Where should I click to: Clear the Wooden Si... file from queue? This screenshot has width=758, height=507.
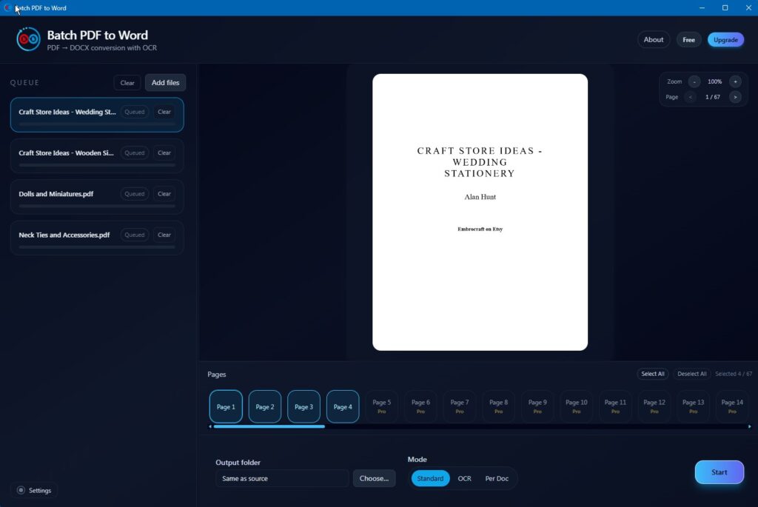[164, 152]
